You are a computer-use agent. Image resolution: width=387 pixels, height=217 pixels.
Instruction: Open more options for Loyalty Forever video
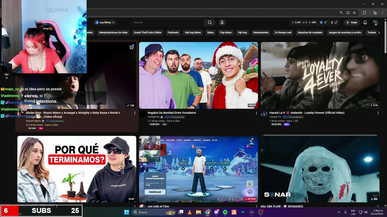click(378, 113)
